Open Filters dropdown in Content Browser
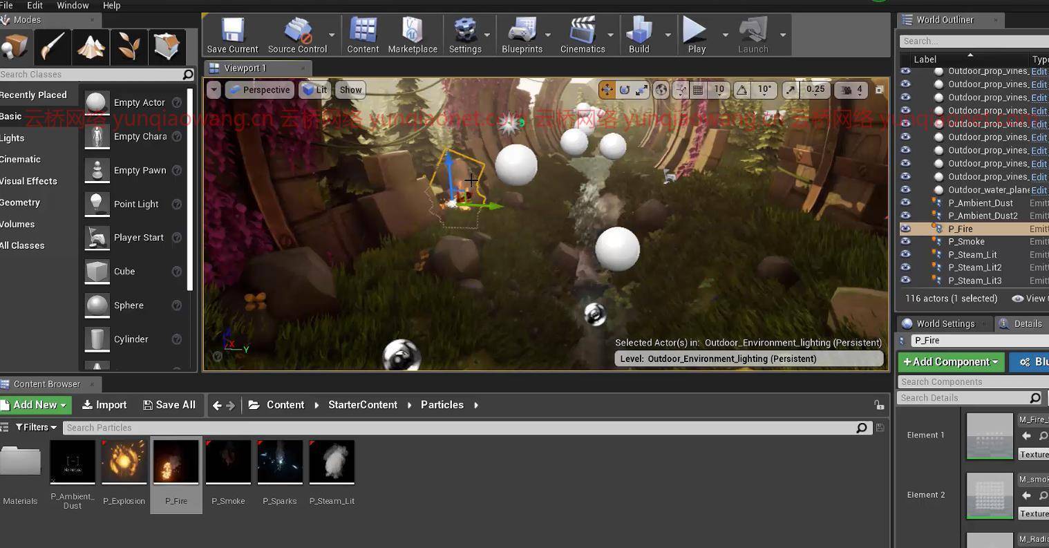 point(36,427)
